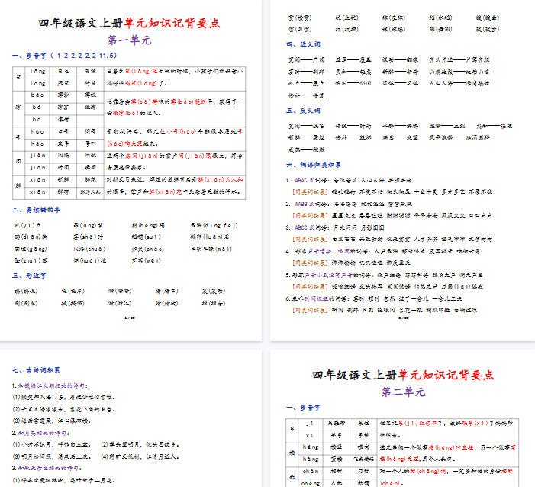Click the heading '四、近义词'

(303, 44)
